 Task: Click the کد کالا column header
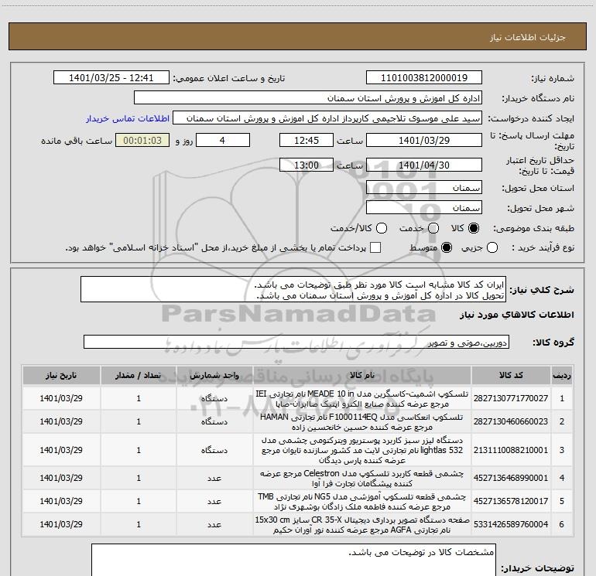pyautogui.click(x=511, y=375)
